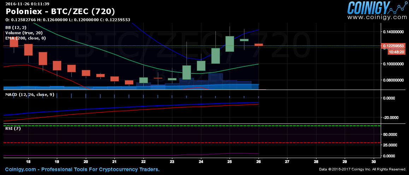This screenshot has height=175, width=409.
Task: Click the countdown timer 10:48:20
Action: [x=397, y=52]
